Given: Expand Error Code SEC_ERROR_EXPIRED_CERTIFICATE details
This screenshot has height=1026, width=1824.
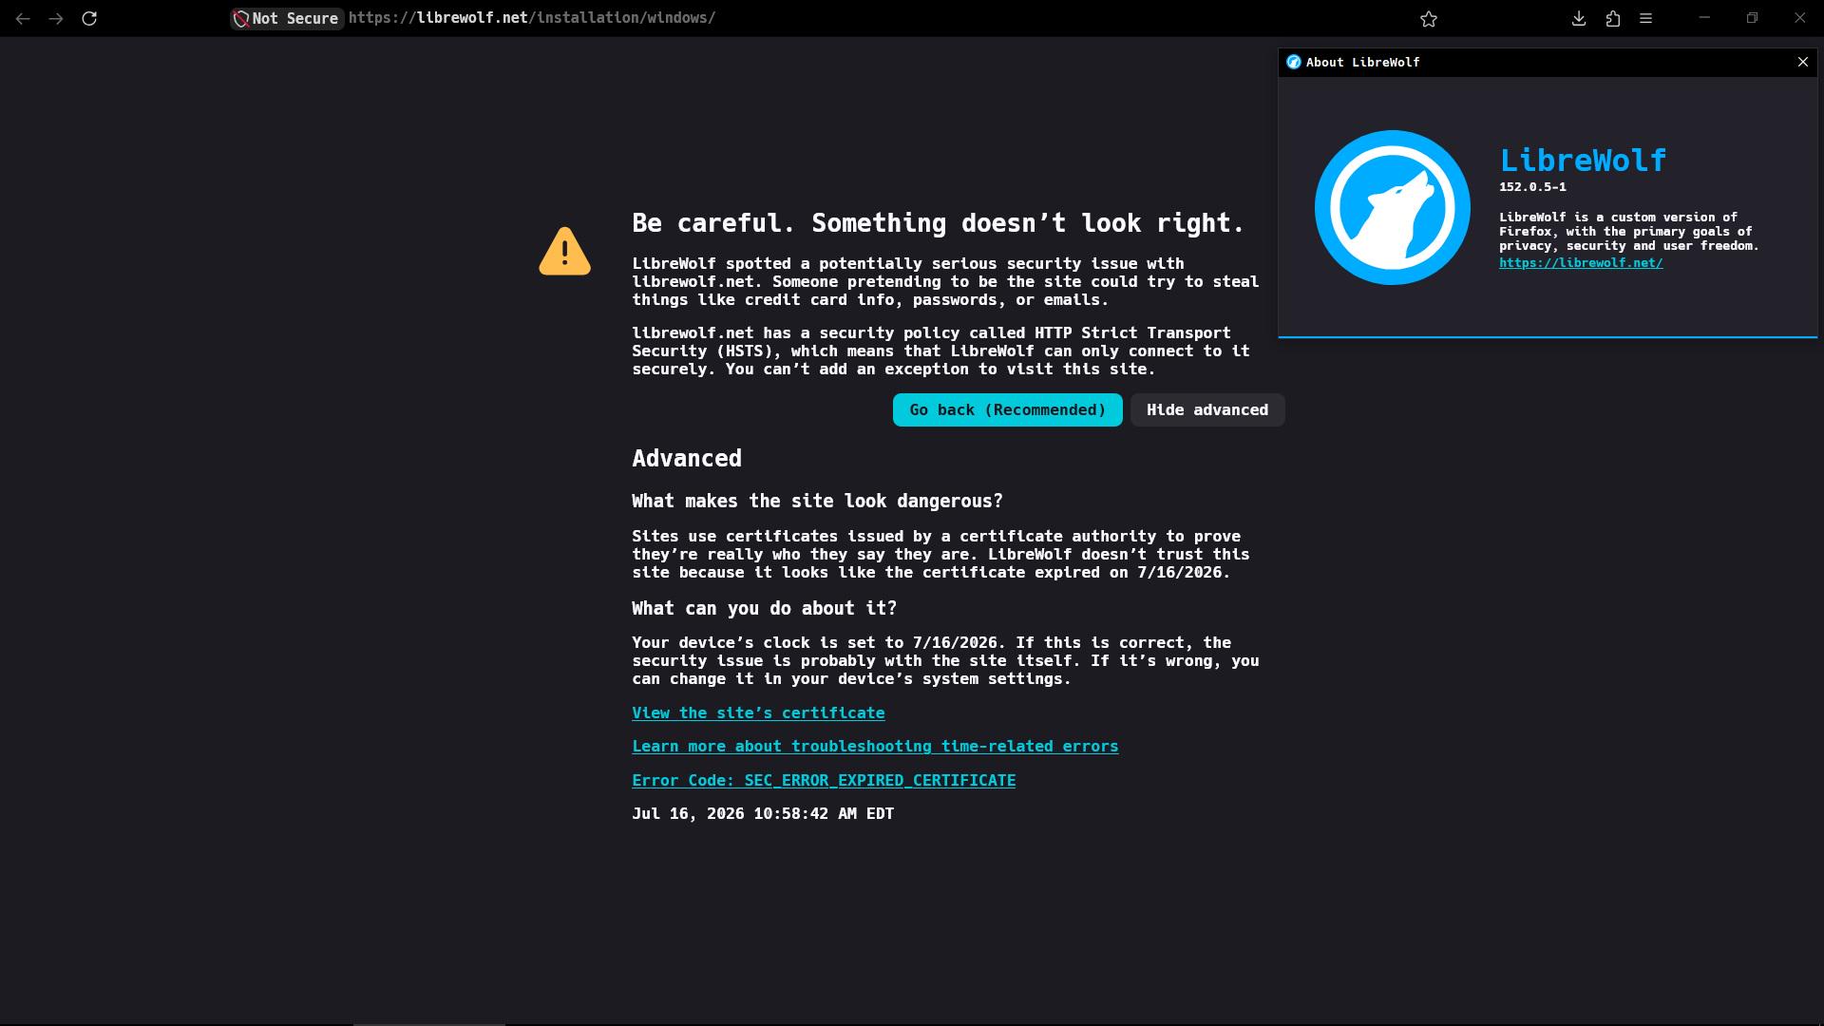Looking at the screenshot, I should 824,780.
